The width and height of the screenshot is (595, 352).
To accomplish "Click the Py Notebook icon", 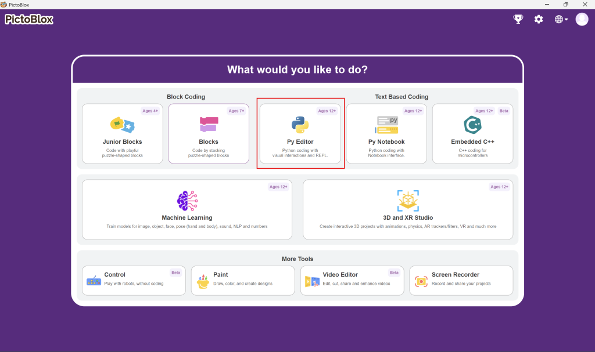I will pos(386,125).
